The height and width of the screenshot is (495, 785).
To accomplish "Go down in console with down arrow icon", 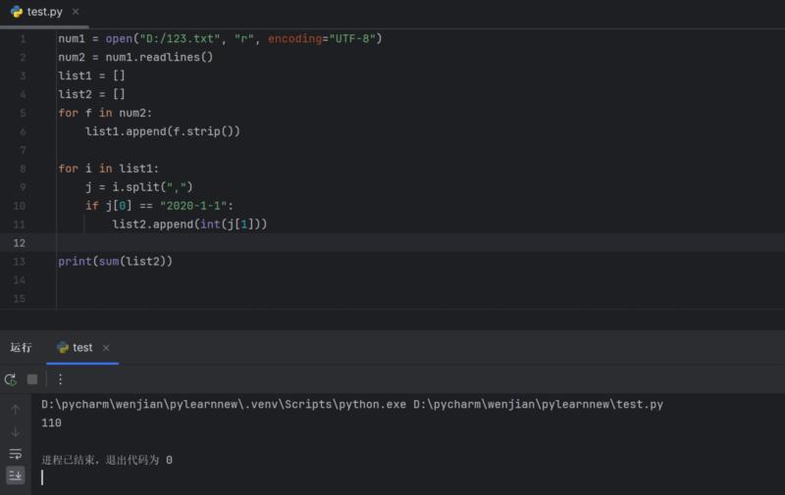I will point(16,431).
